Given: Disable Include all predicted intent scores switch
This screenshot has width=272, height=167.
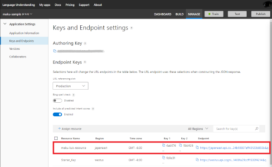Looking at the screenshot, I should [x=57, y=115].
